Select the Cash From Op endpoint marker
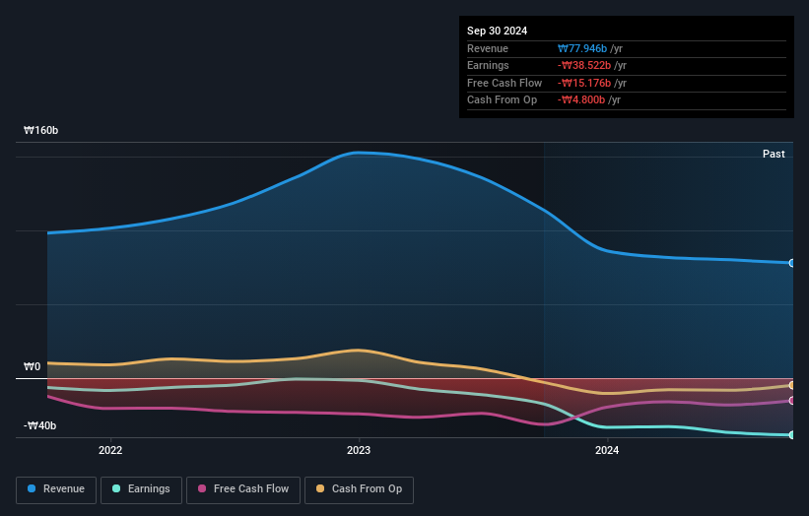This screenshot has height=516, width=809. 792,386
